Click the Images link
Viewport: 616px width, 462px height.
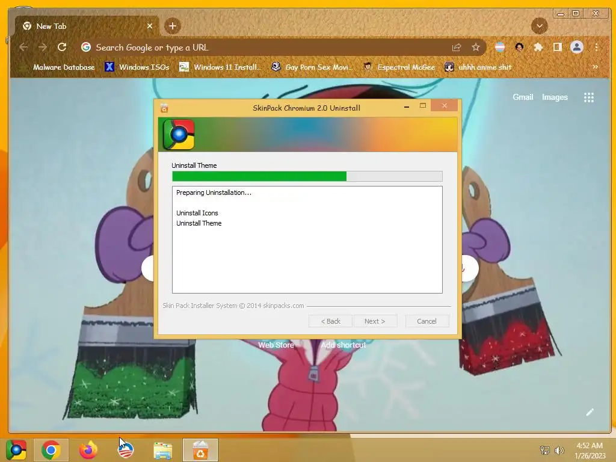click(555, 97)
